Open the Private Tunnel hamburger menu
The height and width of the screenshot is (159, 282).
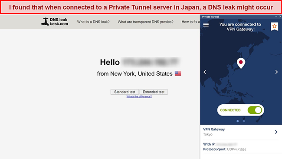click(x=206, y=25)
